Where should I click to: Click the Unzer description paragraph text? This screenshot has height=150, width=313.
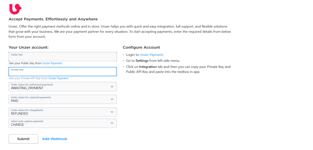(120, 32)
